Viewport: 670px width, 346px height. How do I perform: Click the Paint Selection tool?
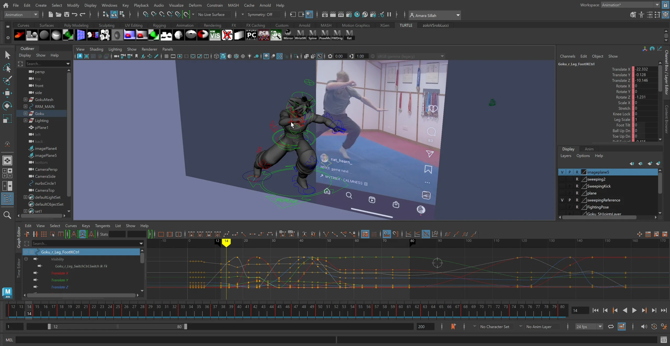click(x=7, y=80)
